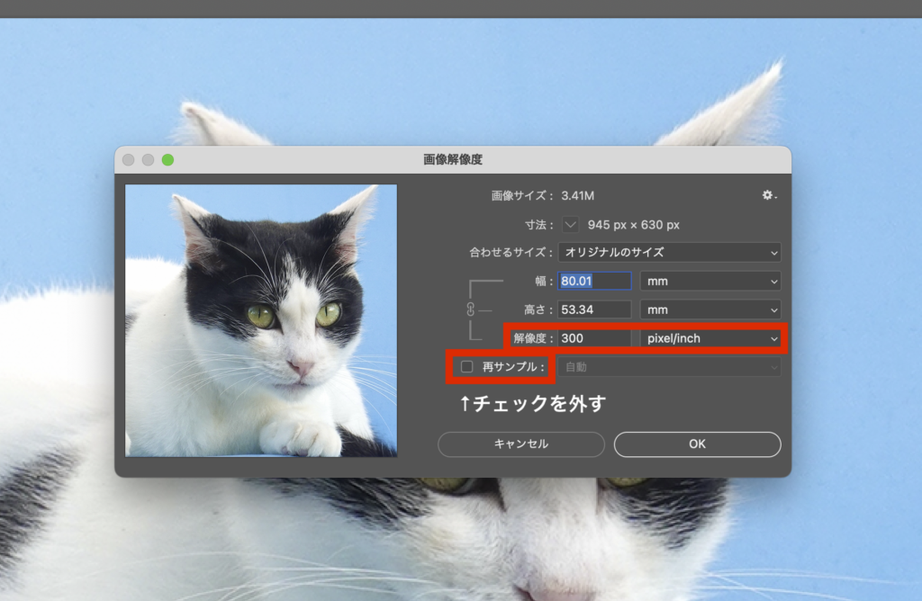This screenshot has height=601, width=922.
Task: Expand the 寸法 unit dropdown arrow
Action: point(570,224)
